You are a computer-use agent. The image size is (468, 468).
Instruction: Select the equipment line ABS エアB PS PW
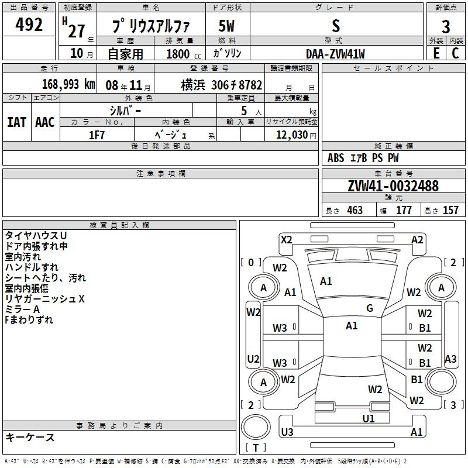[363, 158]
